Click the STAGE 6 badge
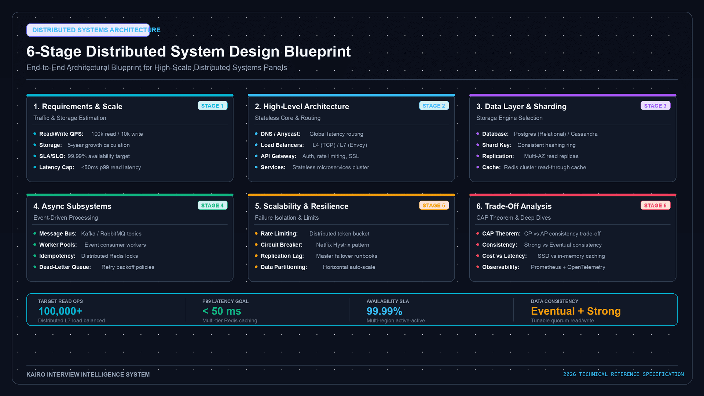 pyautogui.click(x=656, y=205)
